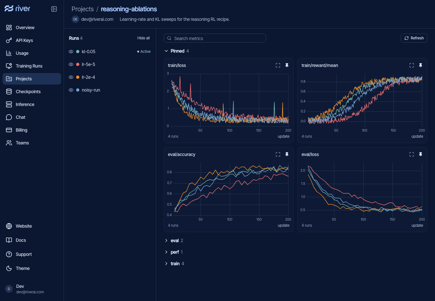Open the Chat page
Image resolution: width=435 pixels, height=301 pixels.
[x=32, y=117]
